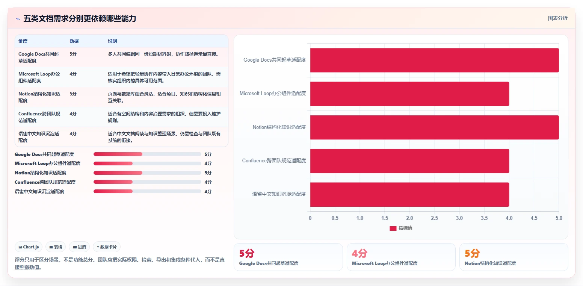Click the Google Docs progress bar
The width and height of the screenshot is (583, 286).
pos(147,154)
